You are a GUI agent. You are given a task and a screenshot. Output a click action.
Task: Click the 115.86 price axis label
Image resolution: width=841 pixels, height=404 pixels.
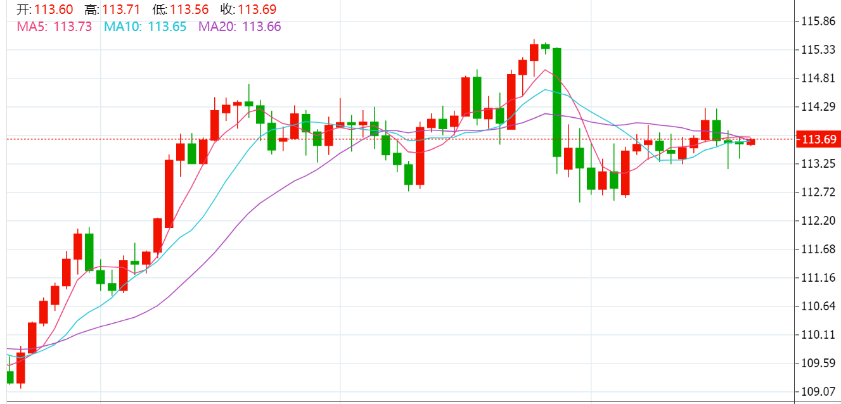point(818,22)
